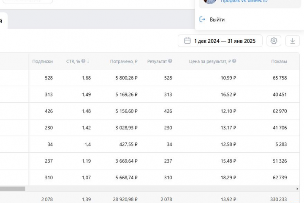Click the 28 920,98 ₽ total cell
Screen dimensions: 304x203
(x=125, y=200)
